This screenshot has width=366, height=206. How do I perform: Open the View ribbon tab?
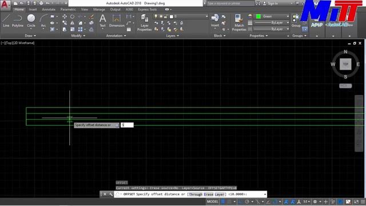tap(85, 9)
